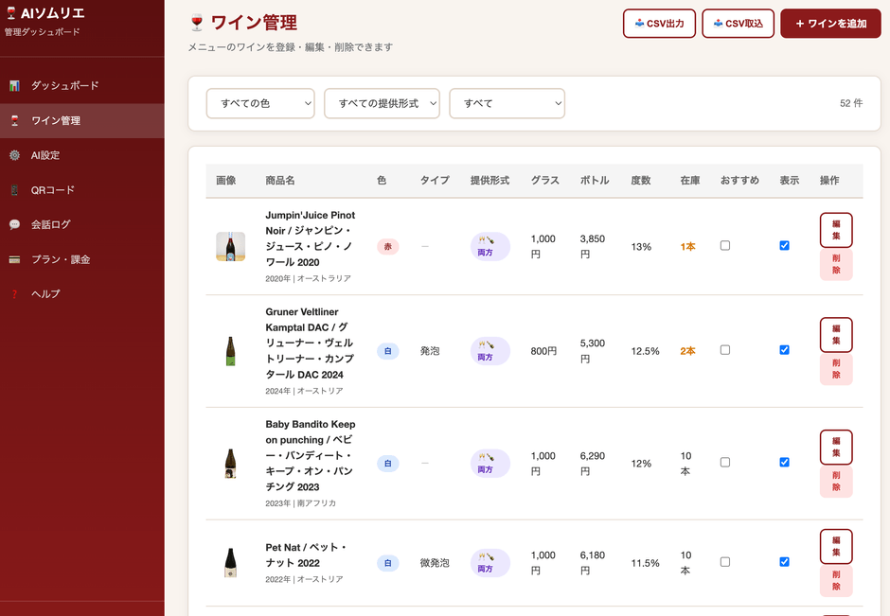Uncheck 表示 checkbox for Gruner Veltliner
The image size is (890, 616).
[784, 350]
